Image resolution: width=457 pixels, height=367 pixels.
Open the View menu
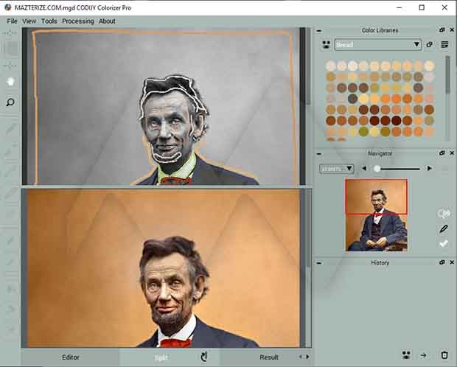pos(29,21)
